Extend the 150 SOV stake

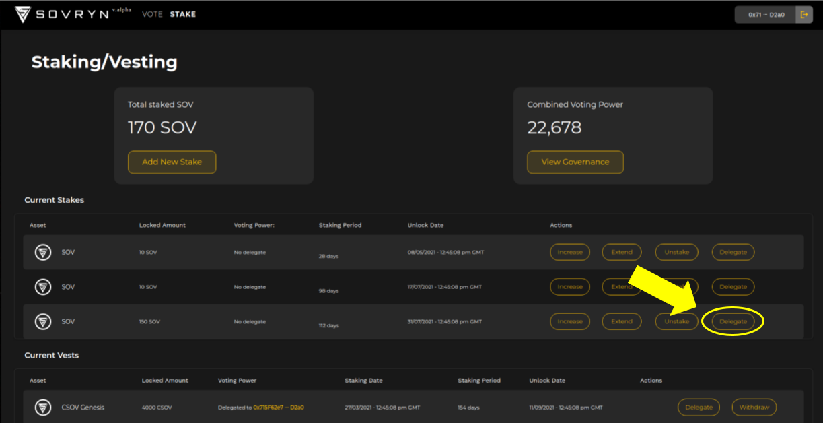[622, 322]
